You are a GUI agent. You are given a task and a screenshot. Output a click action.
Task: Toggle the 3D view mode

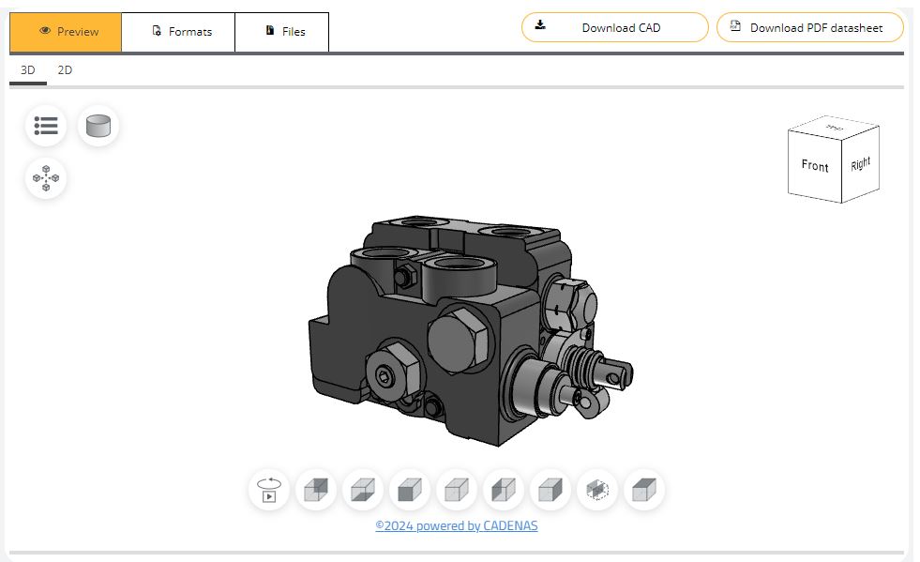click(x=28, y=69)
